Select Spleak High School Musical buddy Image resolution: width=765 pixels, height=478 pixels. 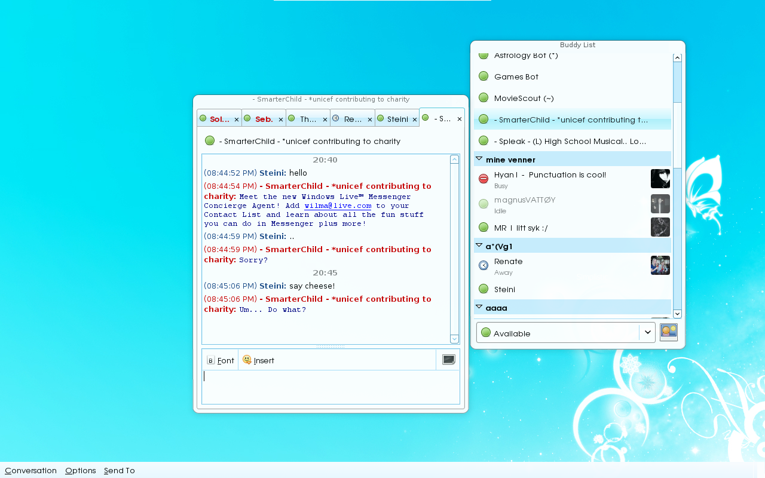[573, 141]
